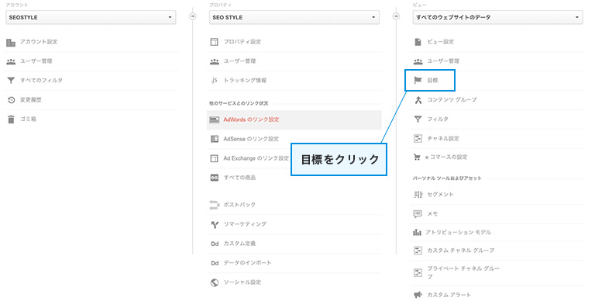The image size is (595, 301).
Task: Click the account ユーザー管理 people icon
Action: pyautogui.click(x=11, y=61)
